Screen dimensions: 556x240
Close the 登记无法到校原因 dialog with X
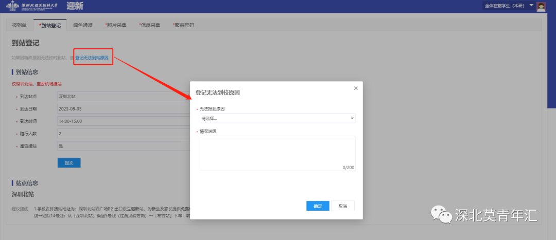tap(355, 88)
